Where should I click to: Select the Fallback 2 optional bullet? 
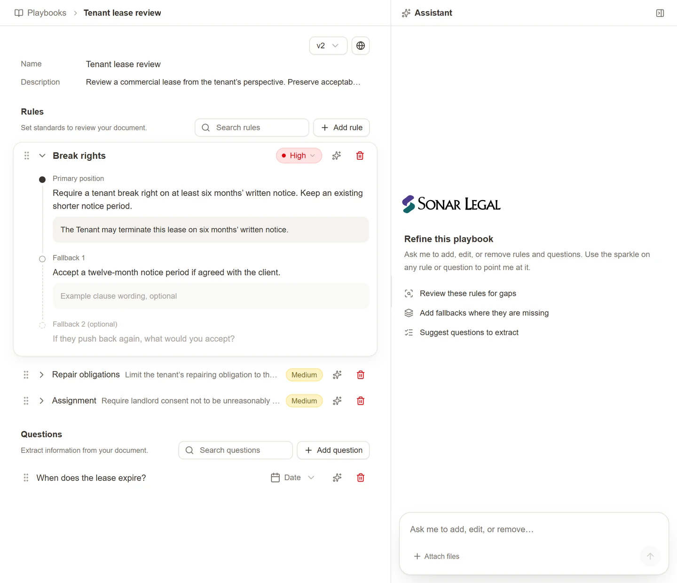pos(42,325)
